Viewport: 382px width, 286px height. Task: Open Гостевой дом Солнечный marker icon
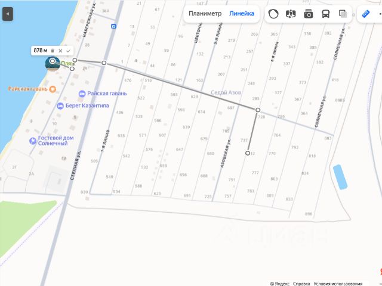[x=33, y=141]
